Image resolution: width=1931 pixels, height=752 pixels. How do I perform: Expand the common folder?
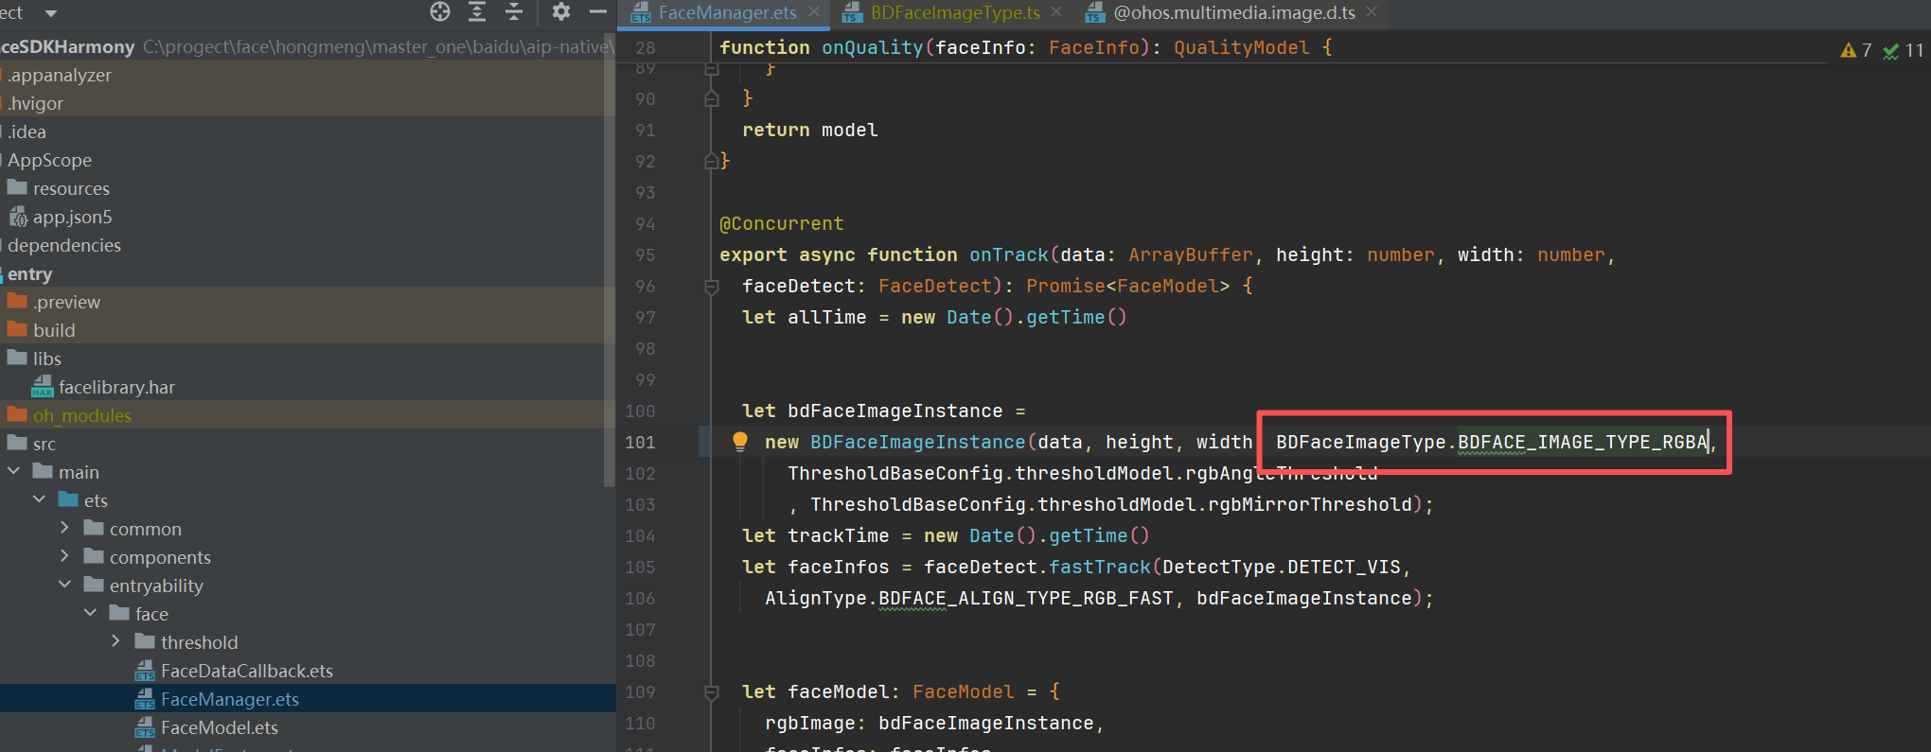[x=64, y=528]
